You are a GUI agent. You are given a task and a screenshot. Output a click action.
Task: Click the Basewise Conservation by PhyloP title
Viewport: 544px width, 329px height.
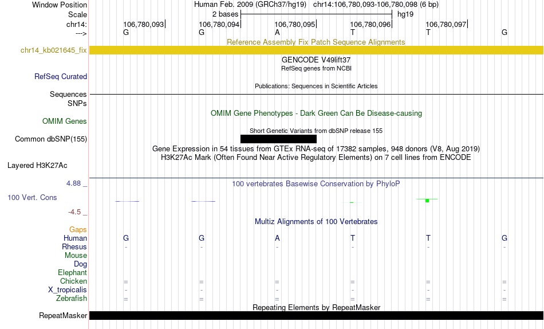pos(316,183)
